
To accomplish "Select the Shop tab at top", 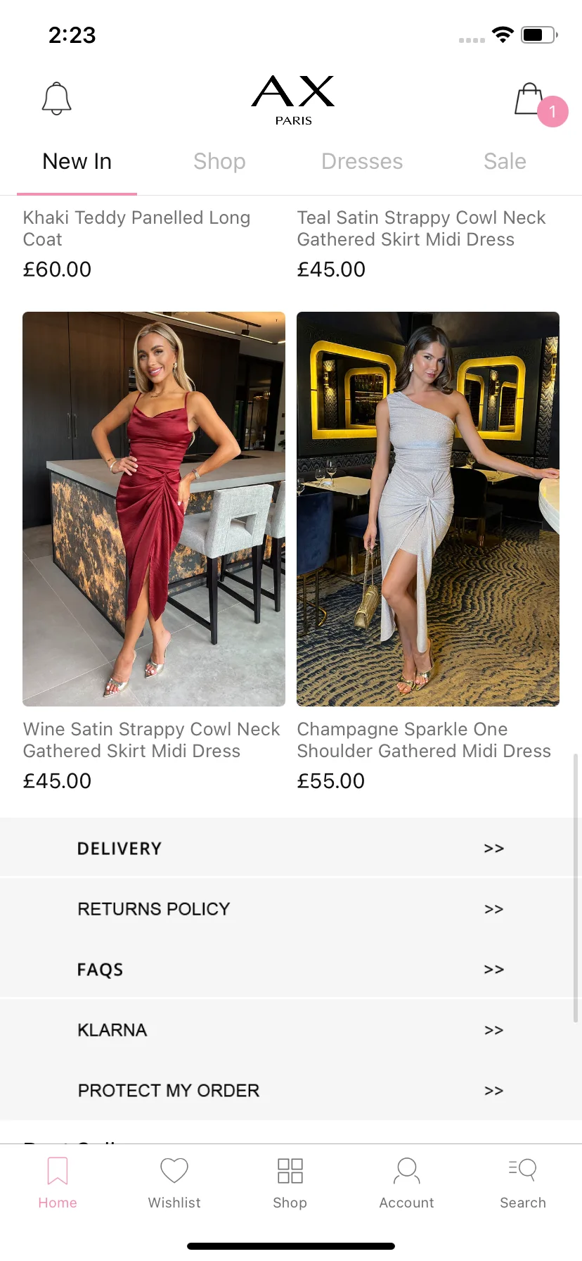I will 219,161.
